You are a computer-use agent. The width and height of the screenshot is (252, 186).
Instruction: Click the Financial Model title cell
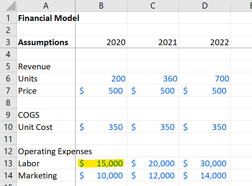click(46, 18)
